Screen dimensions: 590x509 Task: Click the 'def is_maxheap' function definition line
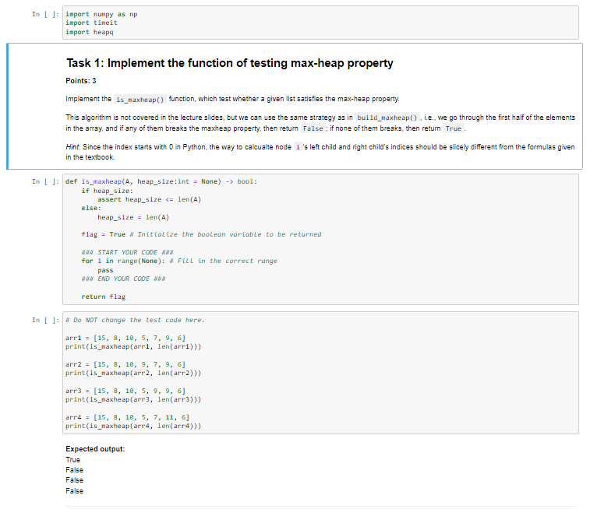click(x=161, y=181)
